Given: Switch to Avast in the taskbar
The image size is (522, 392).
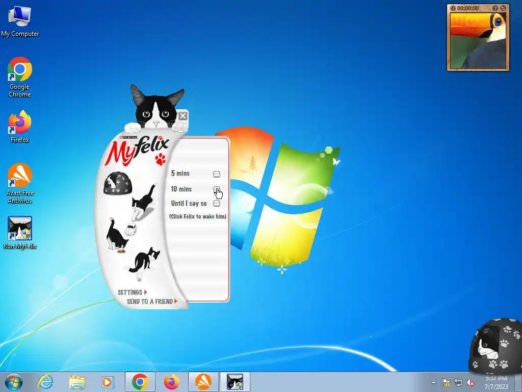Looking at the screenshot, I should 203,382.
